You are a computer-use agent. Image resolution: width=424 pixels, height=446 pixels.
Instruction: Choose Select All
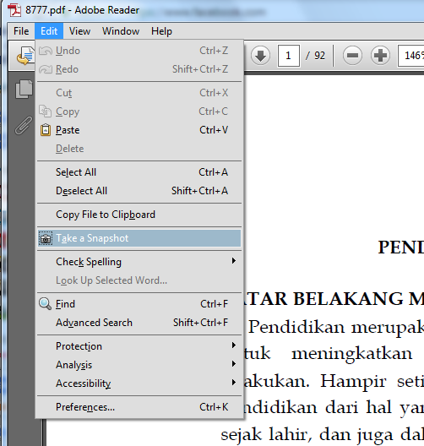pos(139,172)
